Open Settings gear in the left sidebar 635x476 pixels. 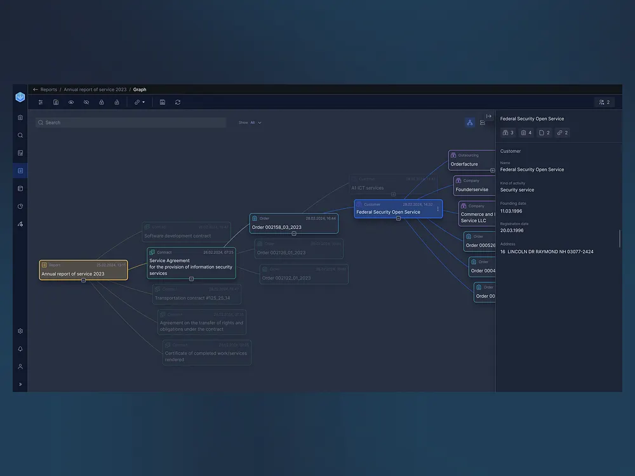[20, 331]
